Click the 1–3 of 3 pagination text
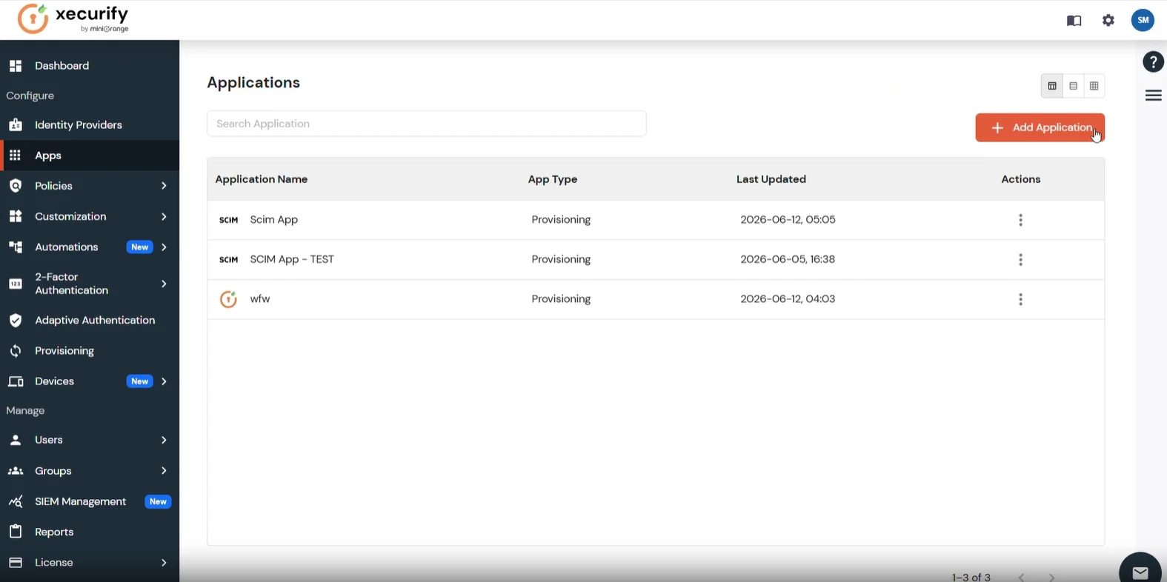This screenshot has width=1167, height=582. 971,577
